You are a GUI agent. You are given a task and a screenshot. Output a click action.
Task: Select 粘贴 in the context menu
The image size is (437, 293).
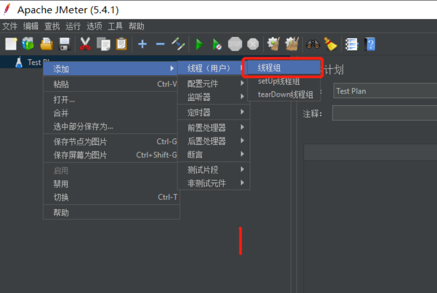110,84
